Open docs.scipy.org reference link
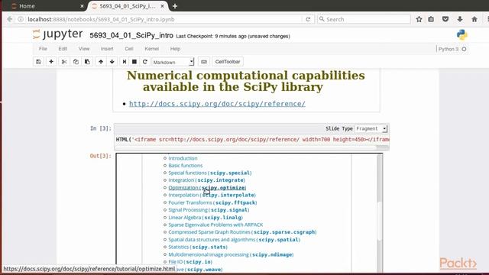The width and height of the screenshot is (489, 275). tap(217, 104)
